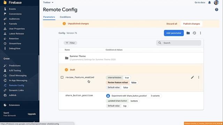Click the In-App Messaging icon

[5, 80]
